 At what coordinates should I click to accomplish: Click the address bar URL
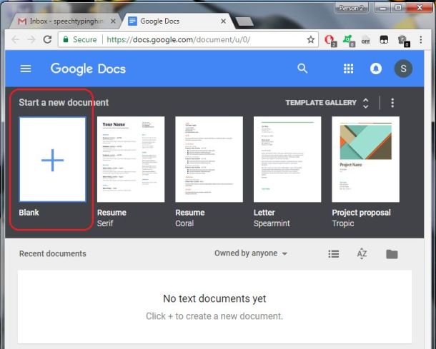[178, 40]
